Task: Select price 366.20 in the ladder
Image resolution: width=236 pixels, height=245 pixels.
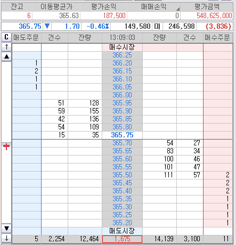Action: tap(122, 63)
